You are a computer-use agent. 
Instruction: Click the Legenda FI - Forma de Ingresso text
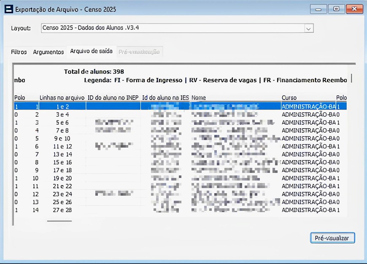[x=133, y=80]
